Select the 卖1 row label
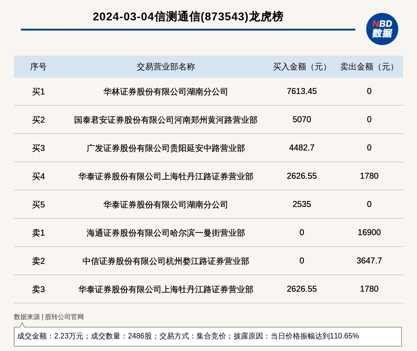 (38, 233)
